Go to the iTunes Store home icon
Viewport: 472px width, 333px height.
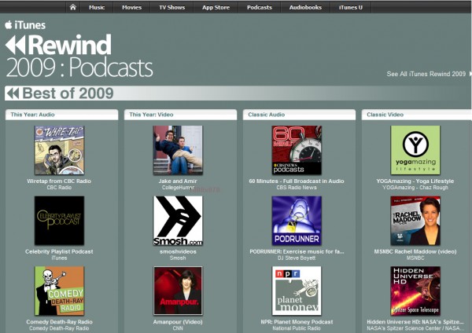73,7
